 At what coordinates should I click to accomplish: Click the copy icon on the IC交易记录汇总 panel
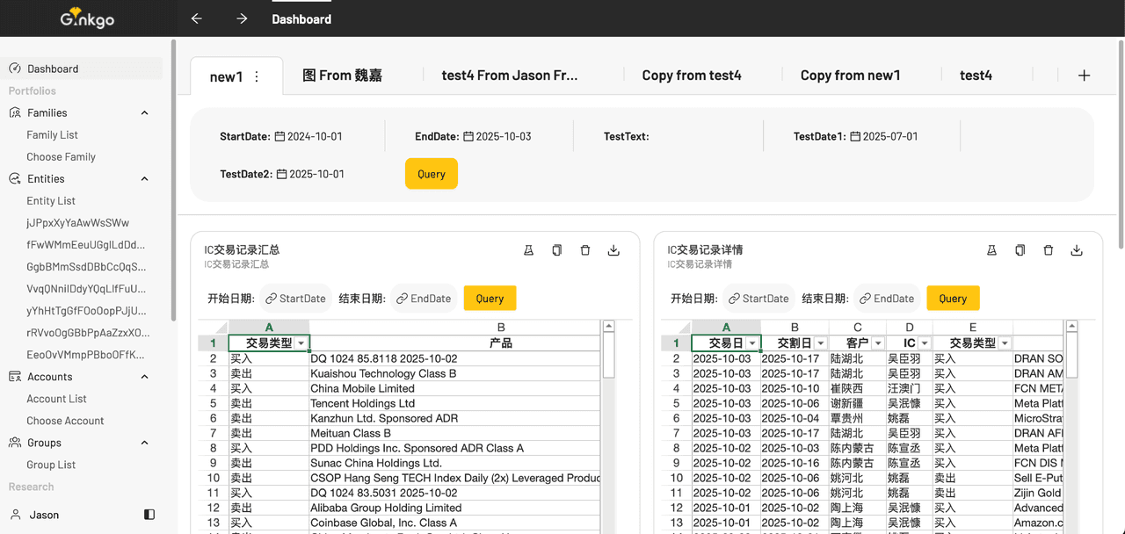(x=556, y=250)
